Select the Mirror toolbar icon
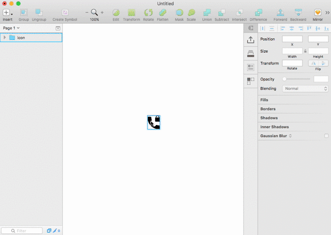Image resolution: width=331 pixels, height=235 pixels. pyautogui.click(x=318, y=12)
